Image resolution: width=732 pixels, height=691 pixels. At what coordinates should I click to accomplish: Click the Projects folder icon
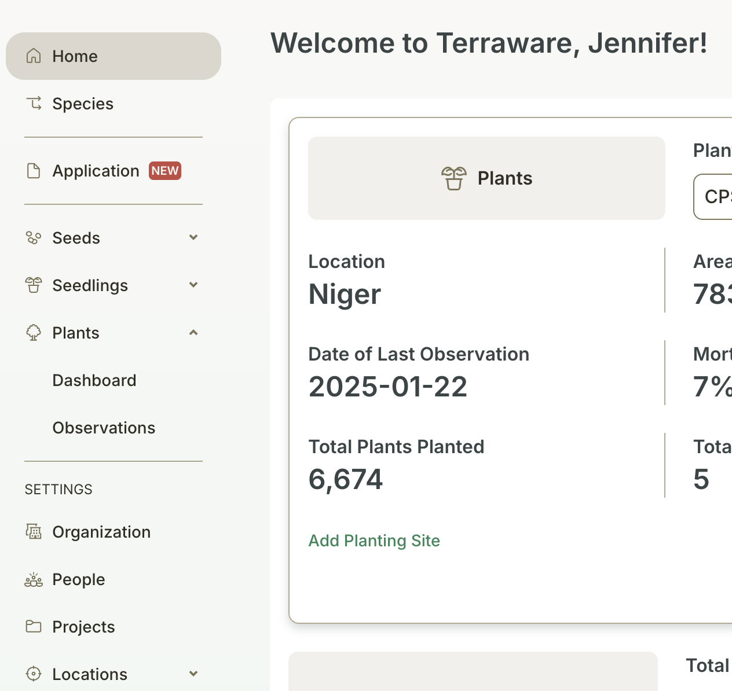[34, 627]
